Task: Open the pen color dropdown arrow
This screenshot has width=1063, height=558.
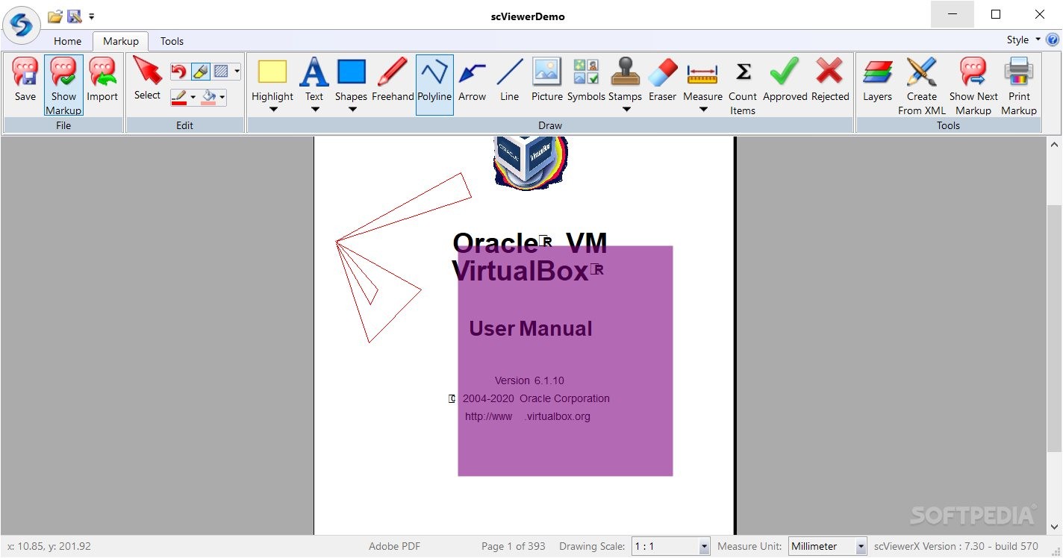Action: [193, 97]
